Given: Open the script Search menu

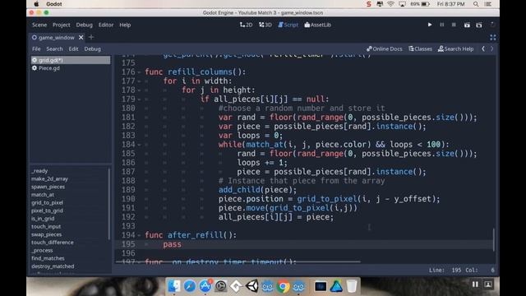Looking at the screenshot, I should tap(54, 49).
